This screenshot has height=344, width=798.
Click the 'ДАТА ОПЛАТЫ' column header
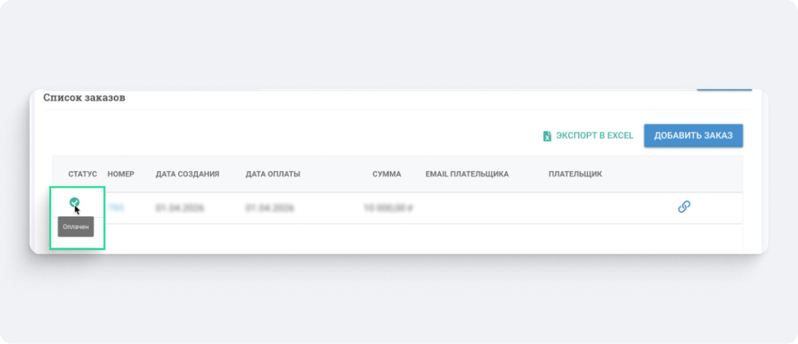coord(273,174)
